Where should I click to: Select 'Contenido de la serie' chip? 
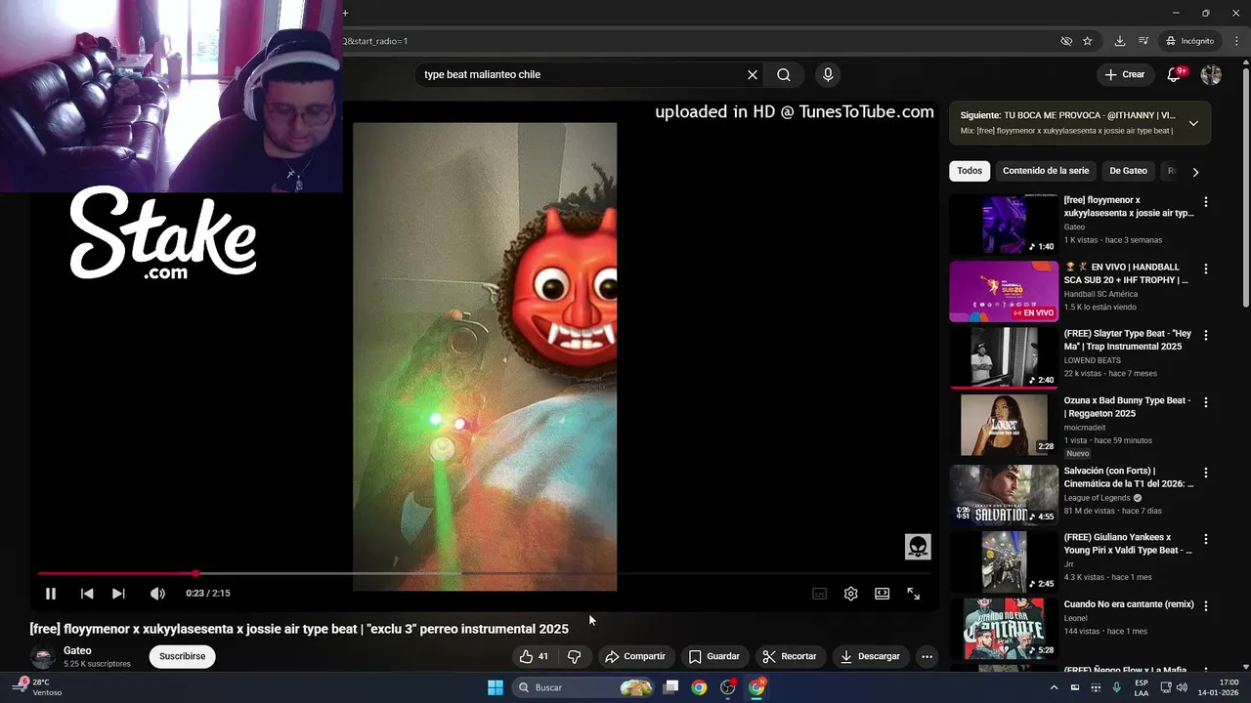1046,171
